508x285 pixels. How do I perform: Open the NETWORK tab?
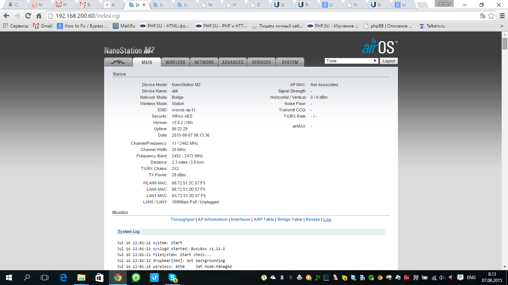(204, 62)
